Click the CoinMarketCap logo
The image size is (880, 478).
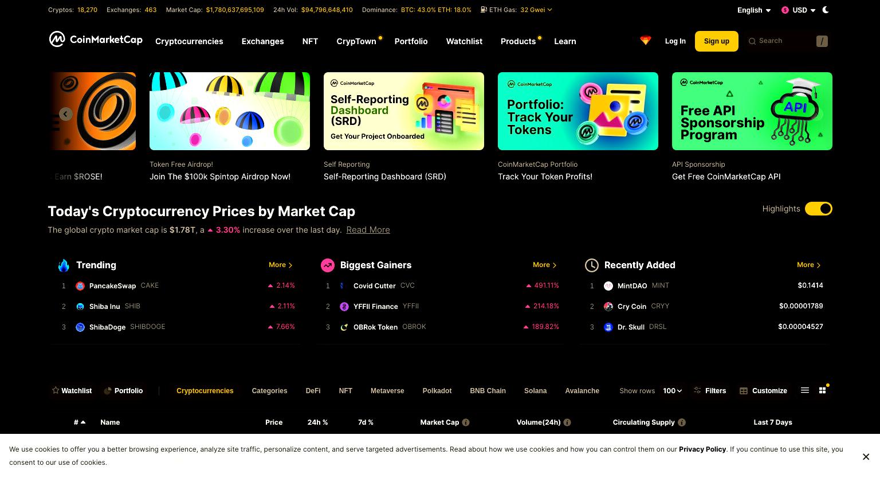tap(96, 39)
